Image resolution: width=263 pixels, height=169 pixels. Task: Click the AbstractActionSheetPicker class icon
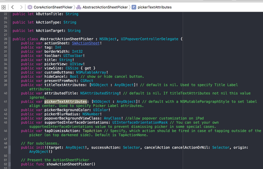(79, 7)
